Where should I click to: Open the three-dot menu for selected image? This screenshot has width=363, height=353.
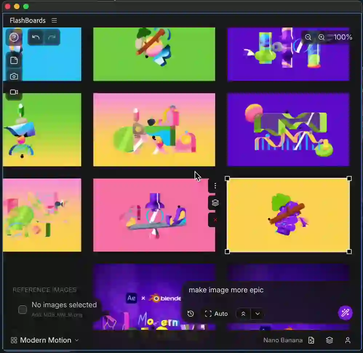215,186
